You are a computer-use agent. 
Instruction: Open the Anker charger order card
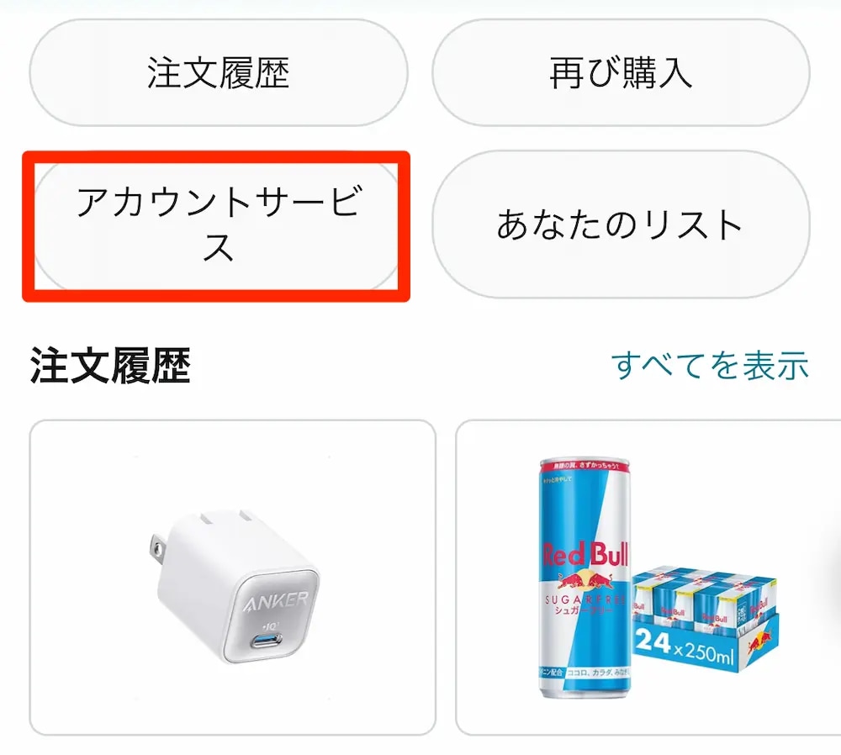233,578
